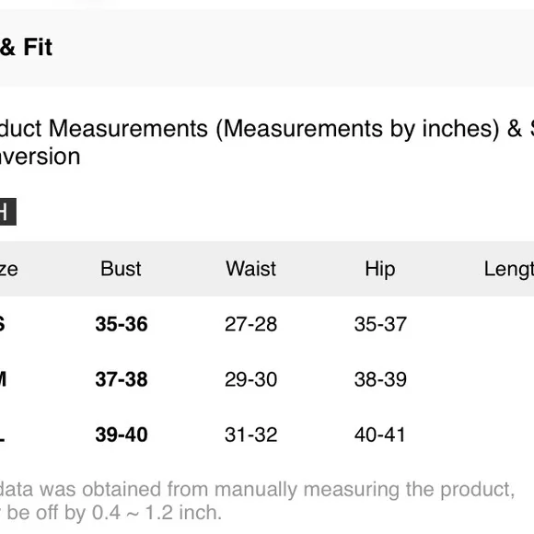
Task: Select the Product Measurements heading text
Action: point(267,143)
